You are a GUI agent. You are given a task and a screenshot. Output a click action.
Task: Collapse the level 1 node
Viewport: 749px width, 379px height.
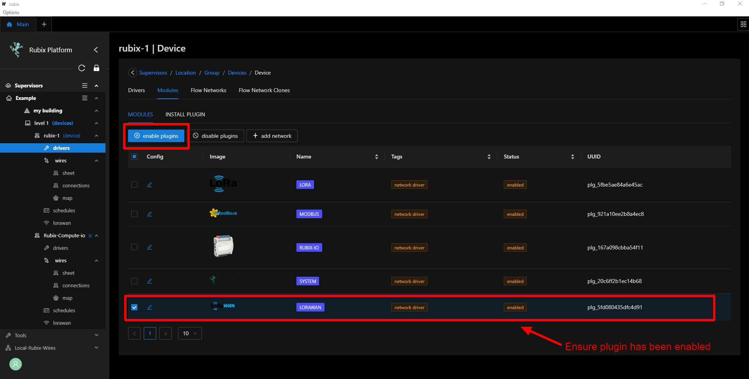click(x=96, y=123)
